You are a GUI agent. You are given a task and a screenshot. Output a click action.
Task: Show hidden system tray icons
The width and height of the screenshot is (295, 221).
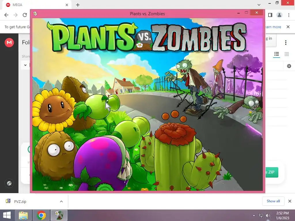pos(254,216)
